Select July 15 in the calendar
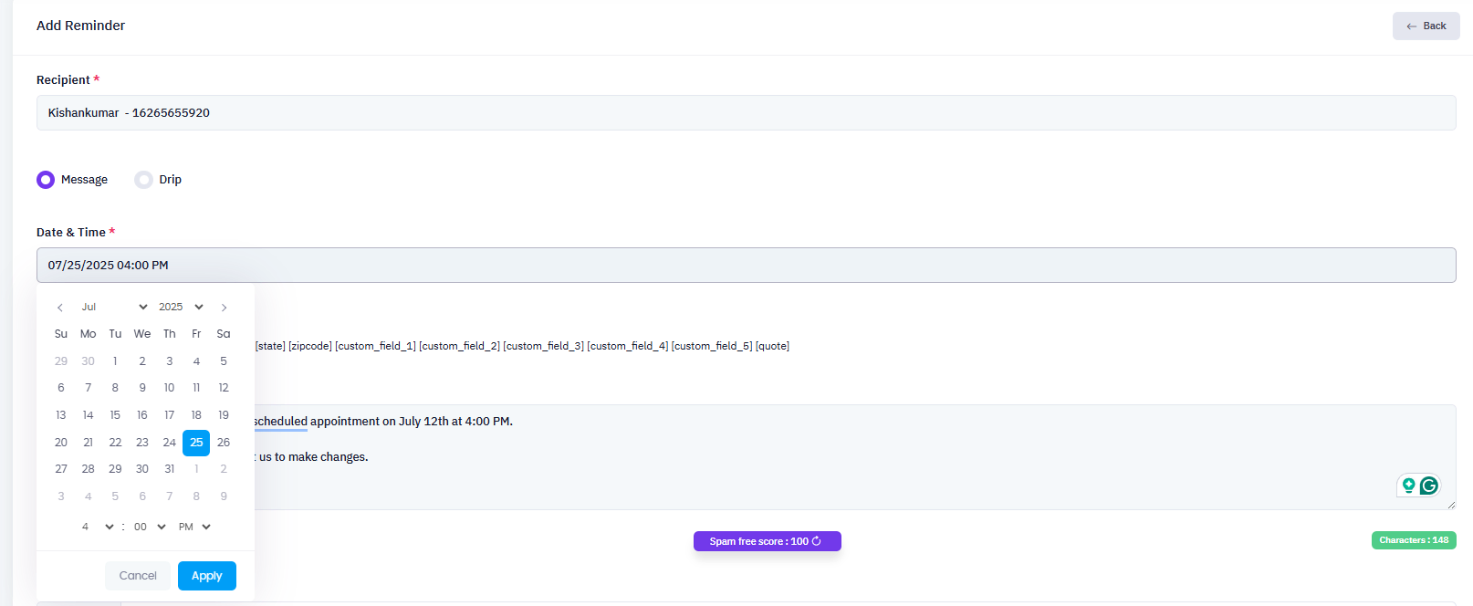 coord(115,415)
